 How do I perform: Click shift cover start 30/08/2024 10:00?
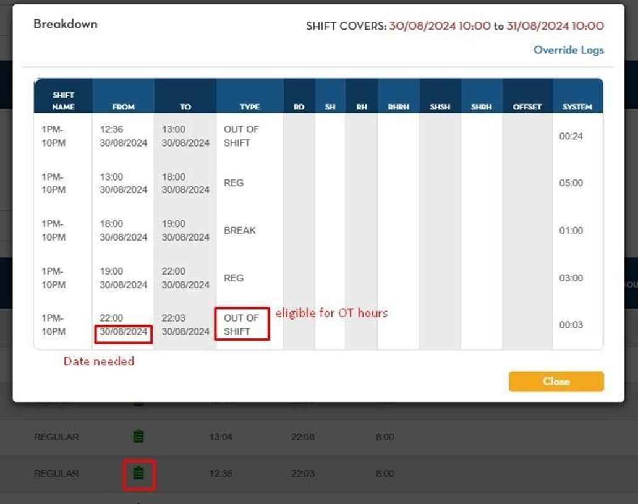point(440,26)
